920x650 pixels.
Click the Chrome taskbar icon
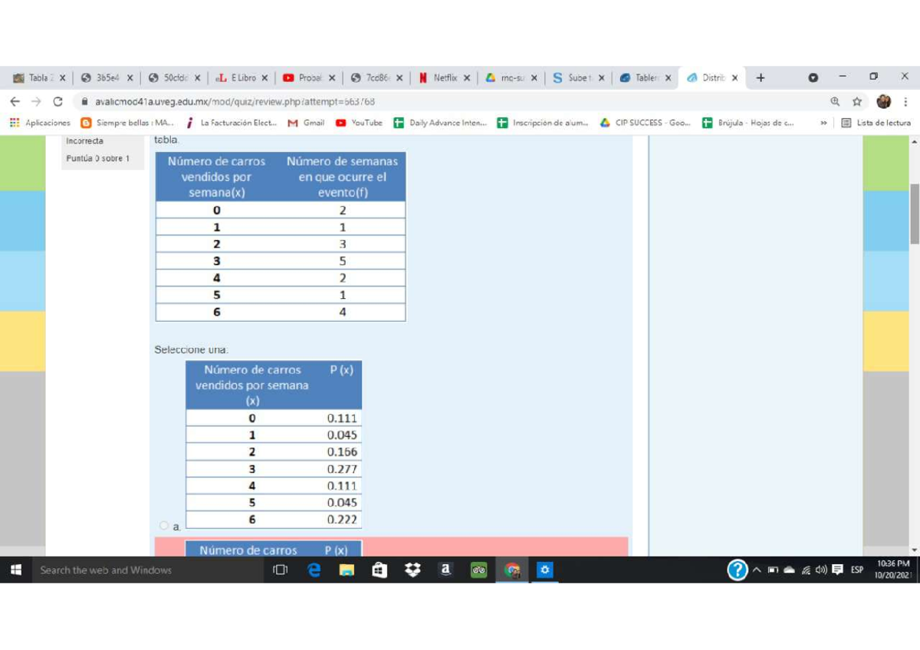tap(512, 570)
